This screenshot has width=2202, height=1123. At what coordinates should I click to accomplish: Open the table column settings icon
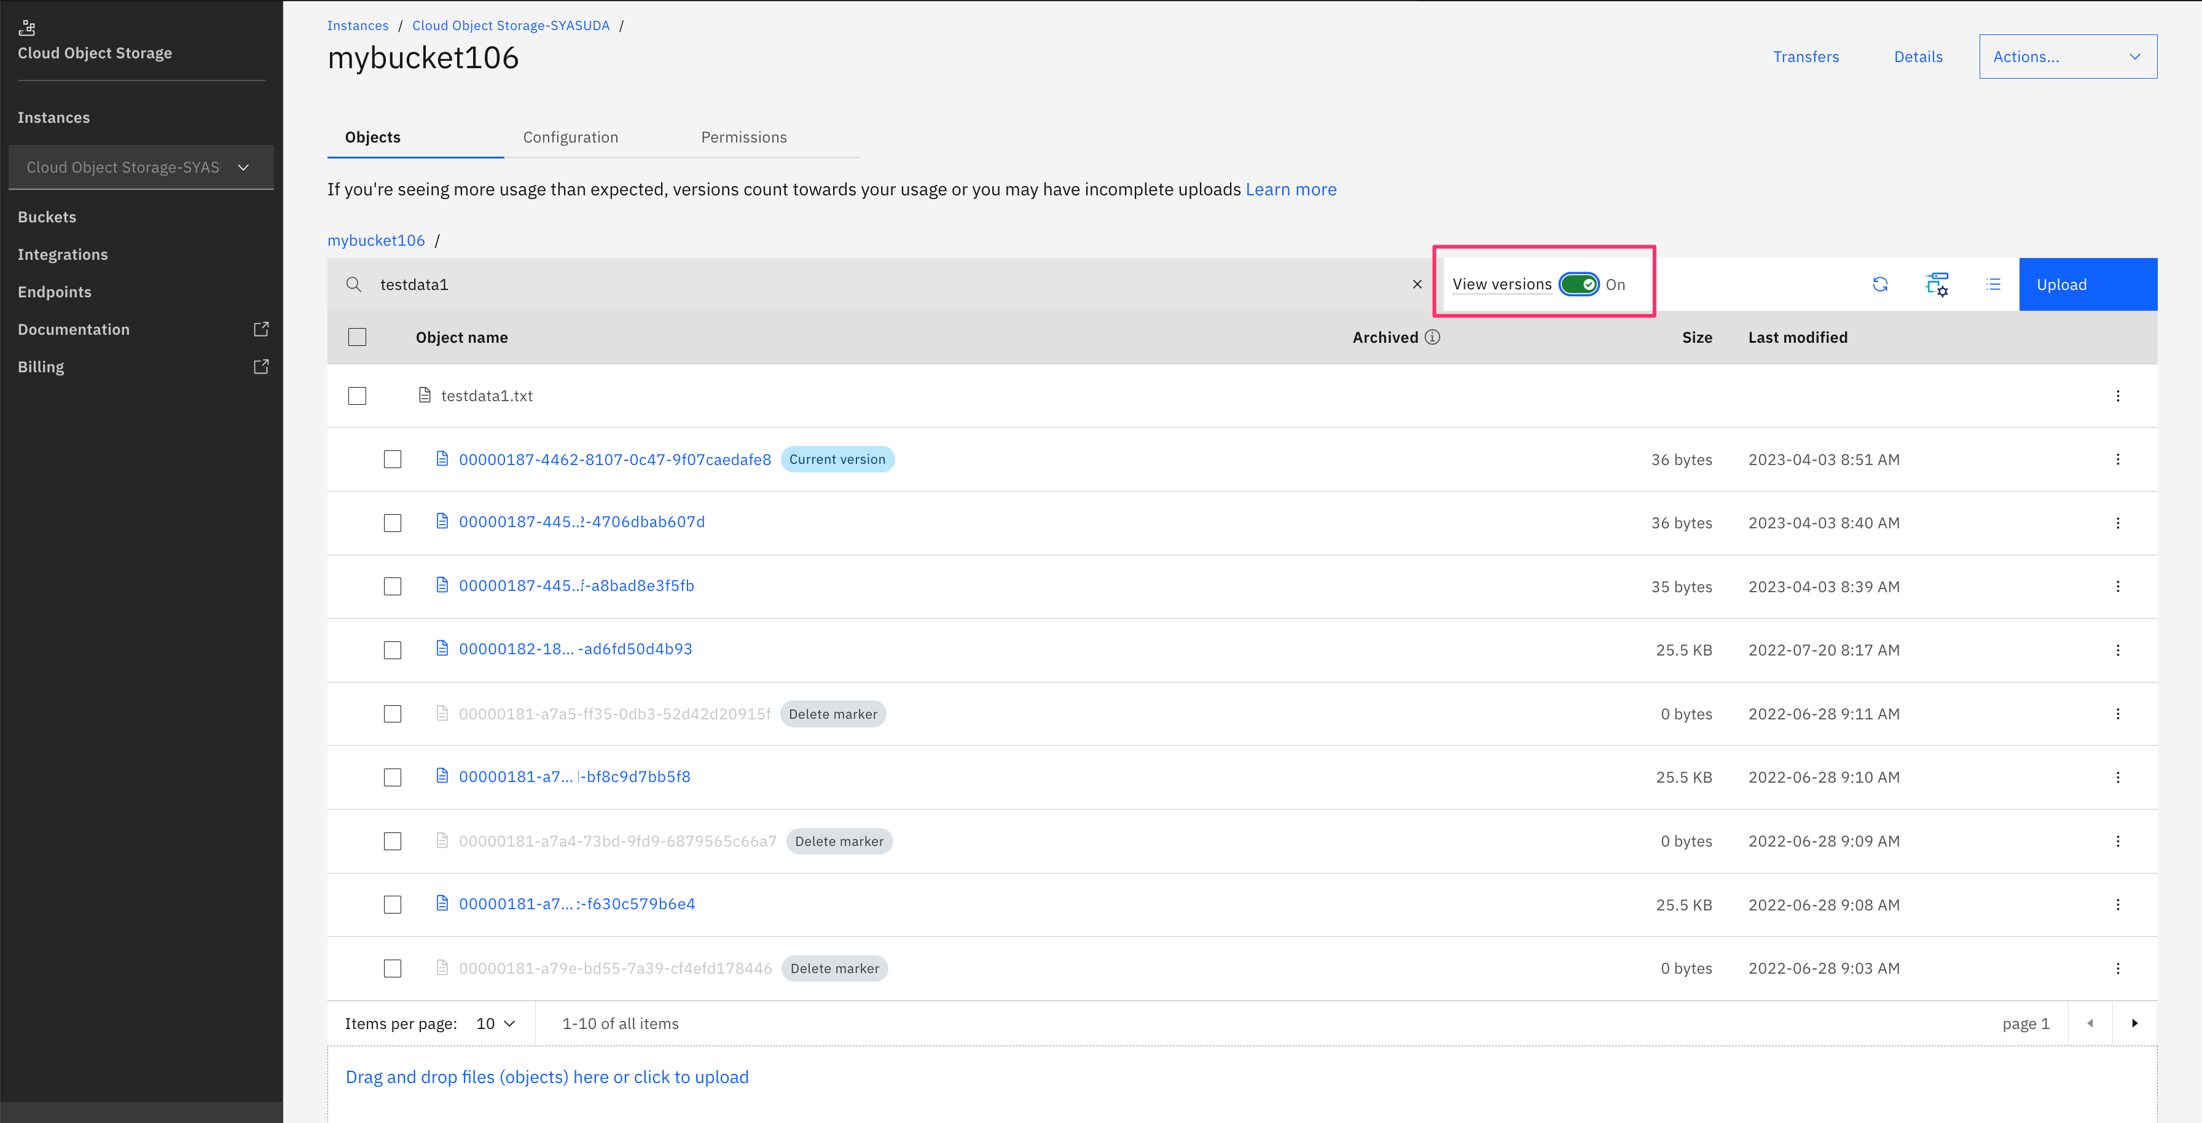coord(1937,284)
